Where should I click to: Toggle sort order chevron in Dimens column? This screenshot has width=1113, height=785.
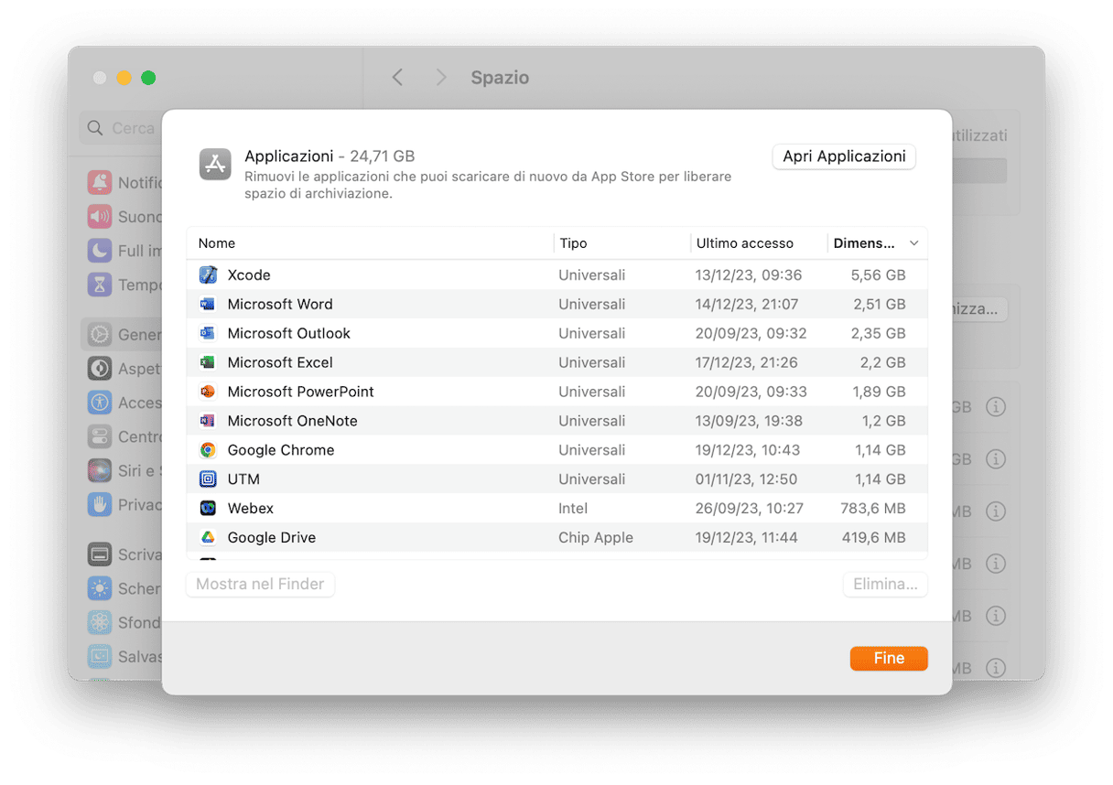click(x=913, y=243)
